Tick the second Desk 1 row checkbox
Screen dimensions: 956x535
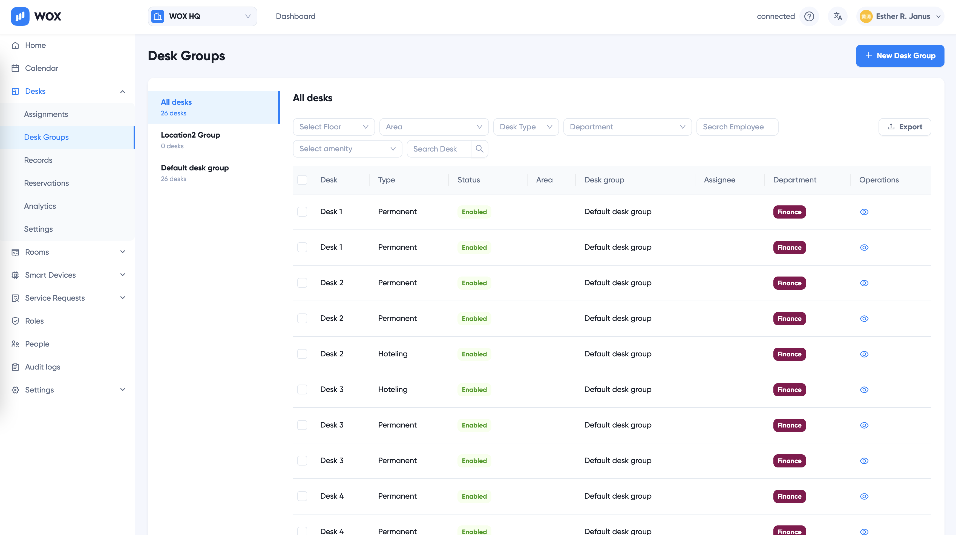(x=302, y=247)
